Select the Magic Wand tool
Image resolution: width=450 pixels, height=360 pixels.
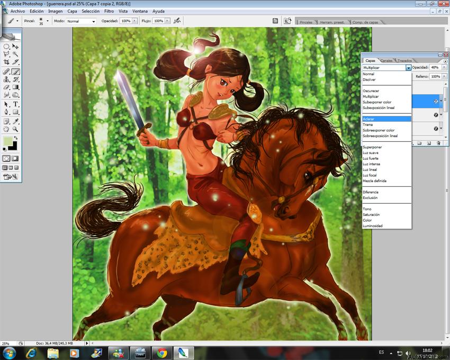click(15, 54)
